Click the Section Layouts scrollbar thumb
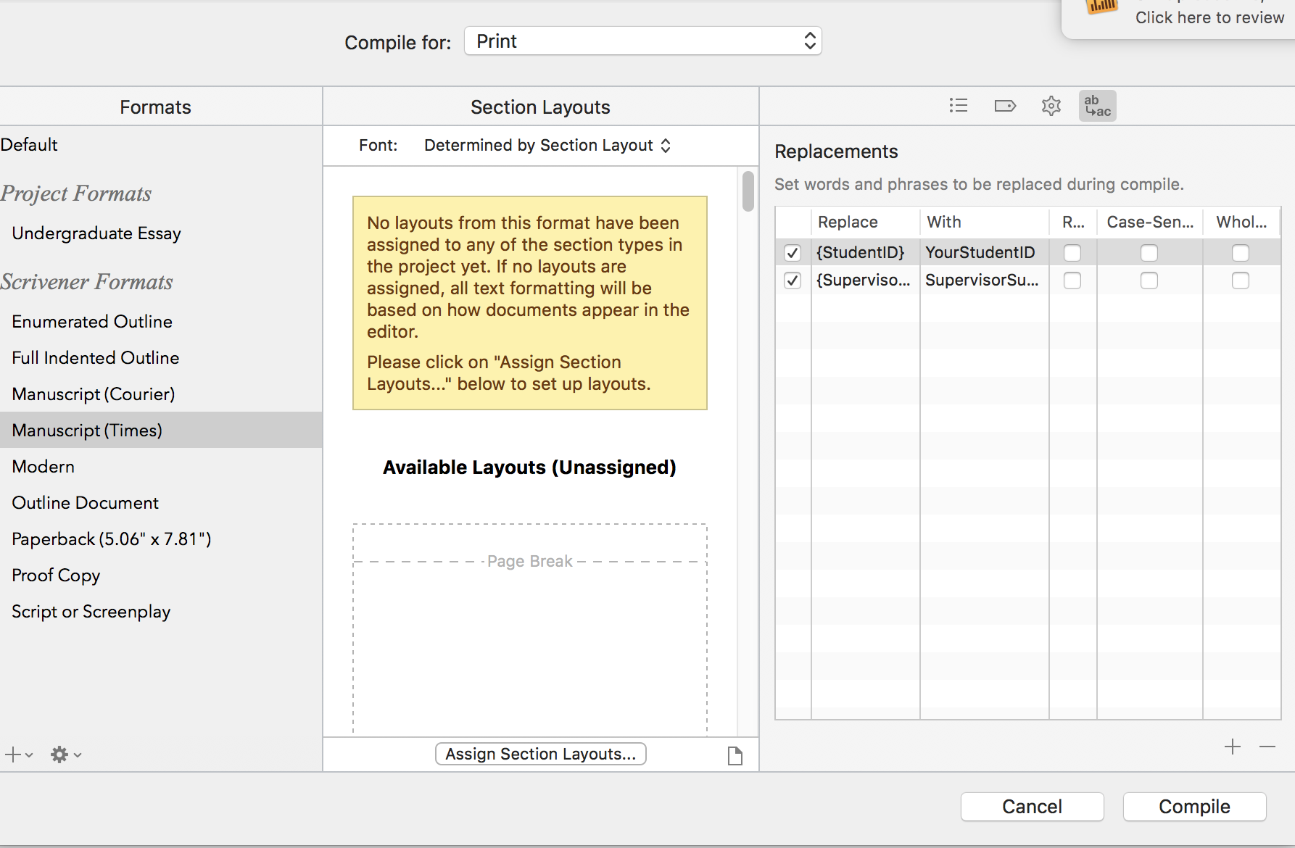 pyautogui.click(x=748, y=191)
